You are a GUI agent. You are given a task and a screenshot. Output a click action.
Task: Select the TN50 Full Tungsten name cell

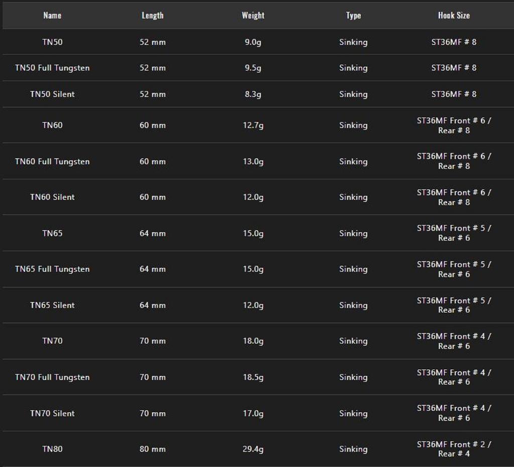click(x=52, y=68)
